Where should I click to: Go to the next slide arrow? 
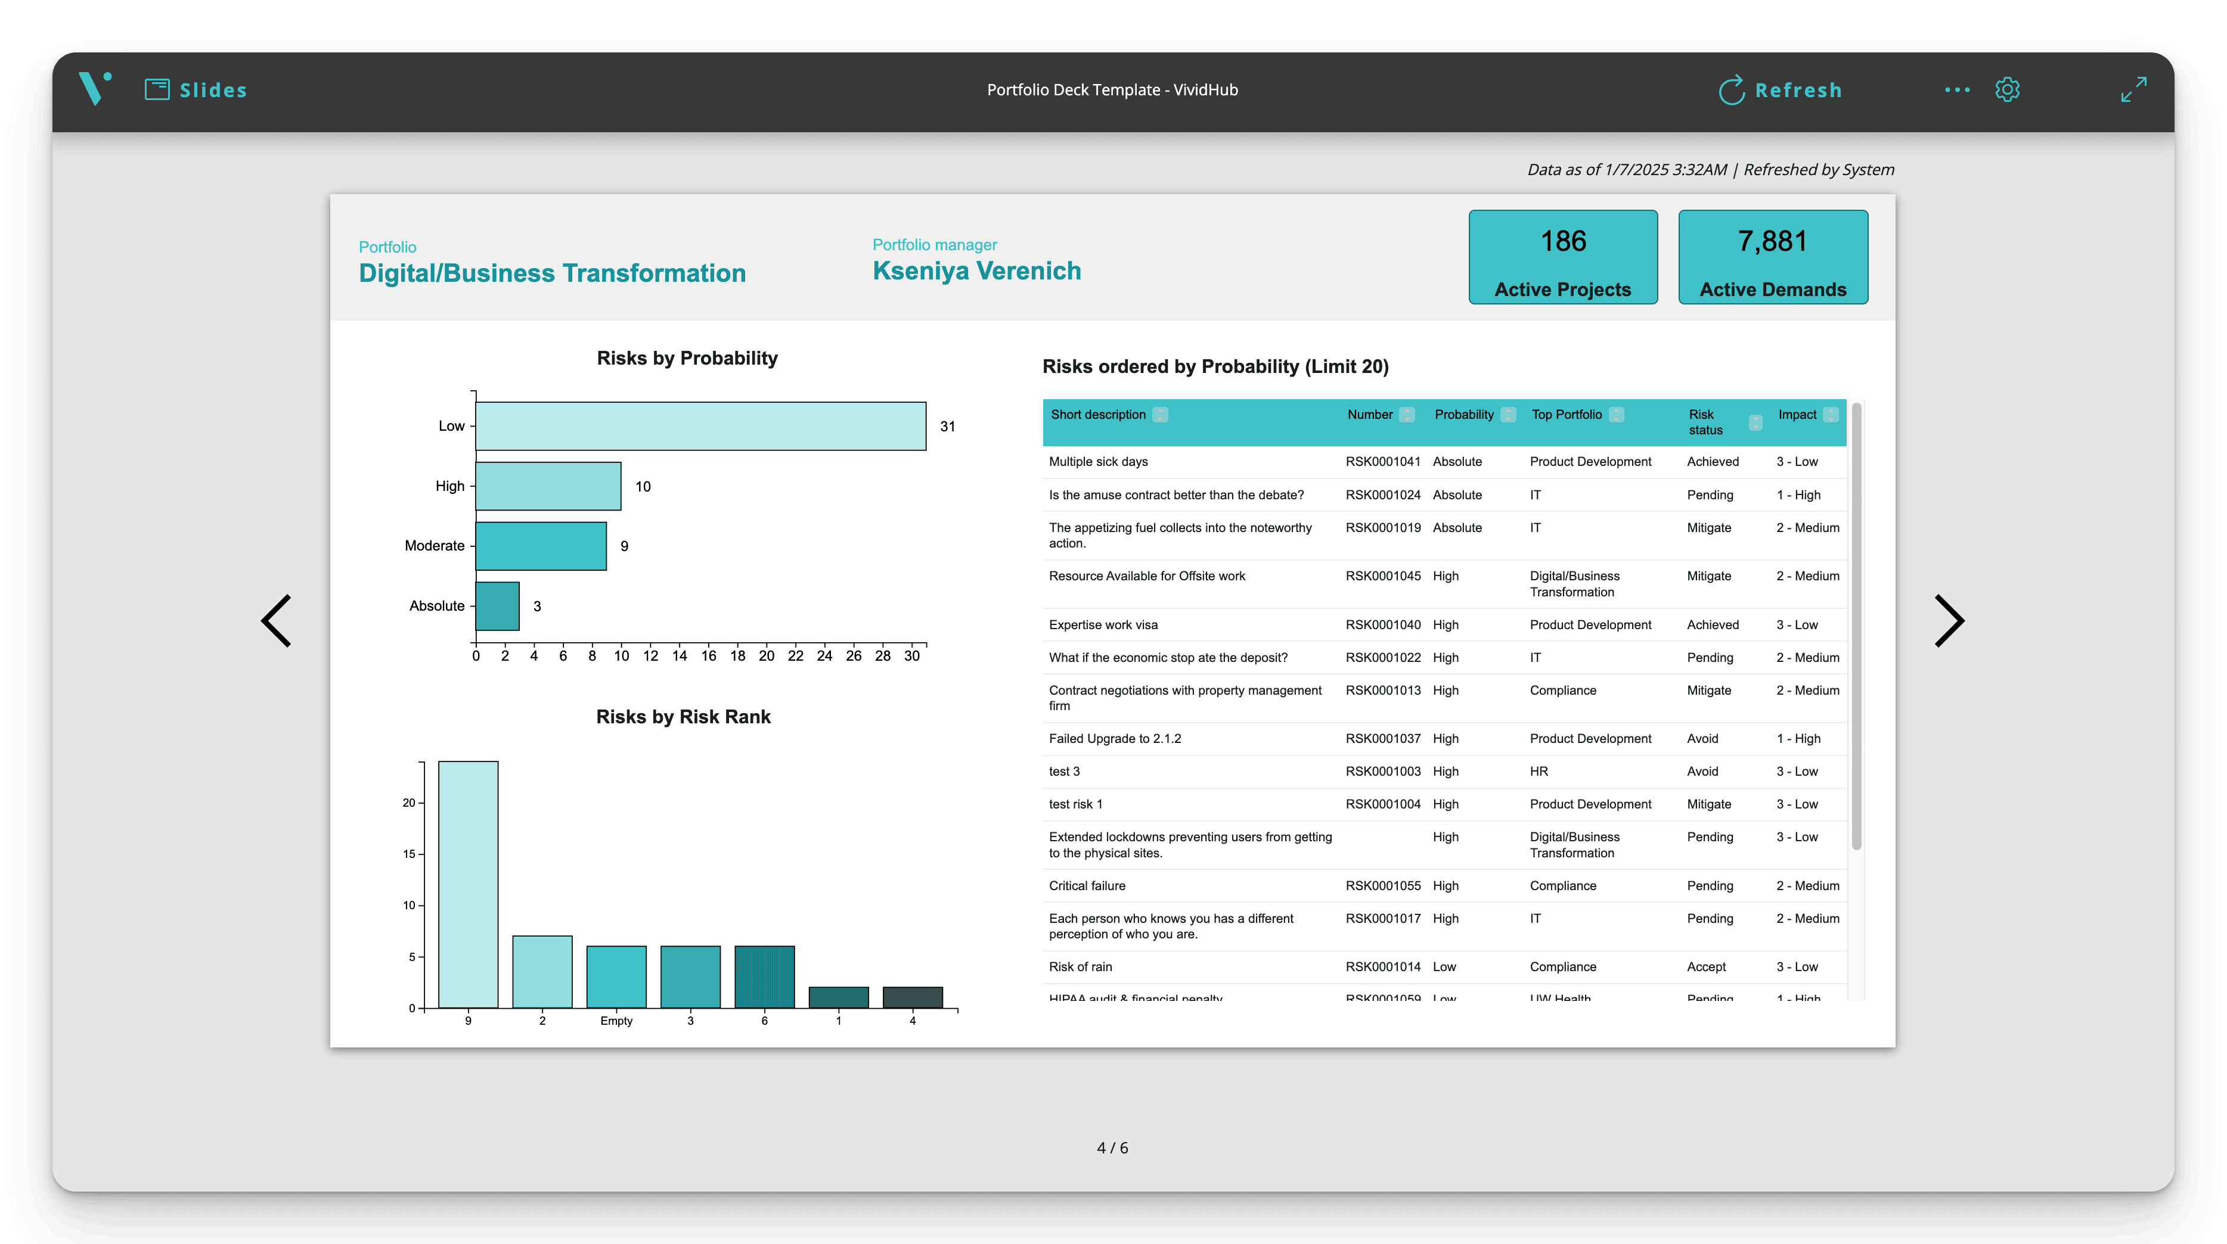(1949, 620)
